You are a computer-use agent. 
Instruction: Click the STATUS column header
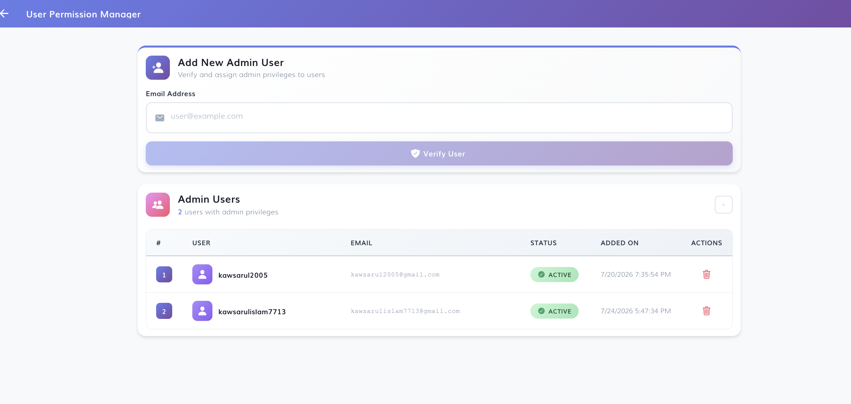coord(543,243)
